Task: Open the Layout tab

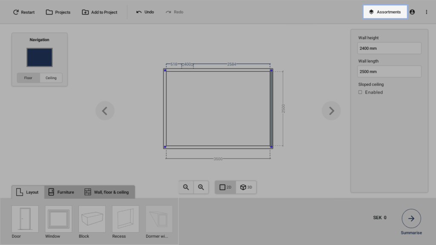Action: click(x=28, y=192)
